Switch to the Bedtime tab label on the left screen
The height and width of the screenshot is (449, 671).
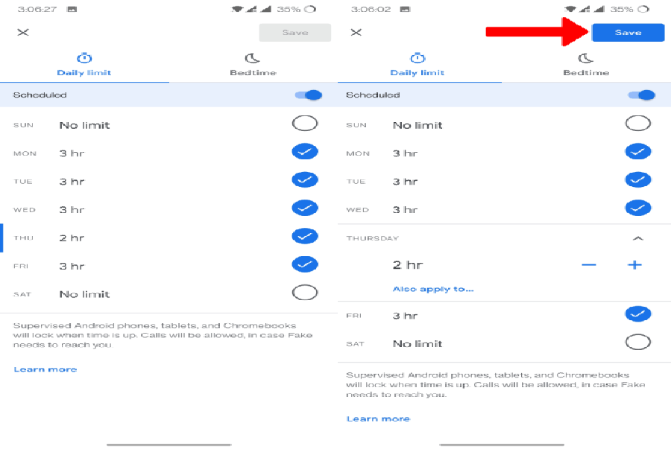pyautogui.click(x=253, y=73)
